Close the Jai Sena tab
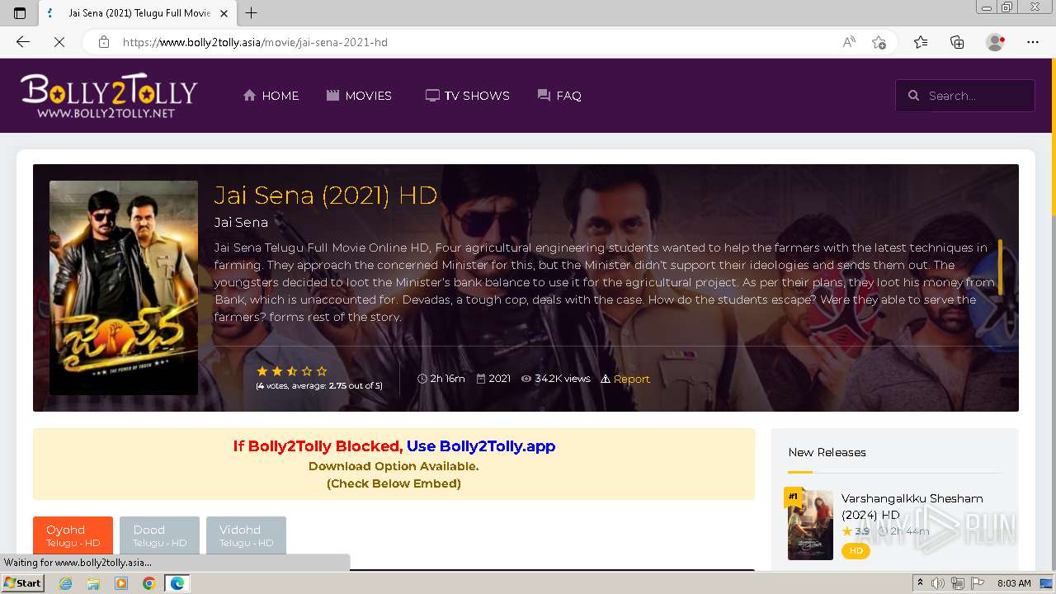The height and width of the screenshot is (594, 1056). (224, 13)
